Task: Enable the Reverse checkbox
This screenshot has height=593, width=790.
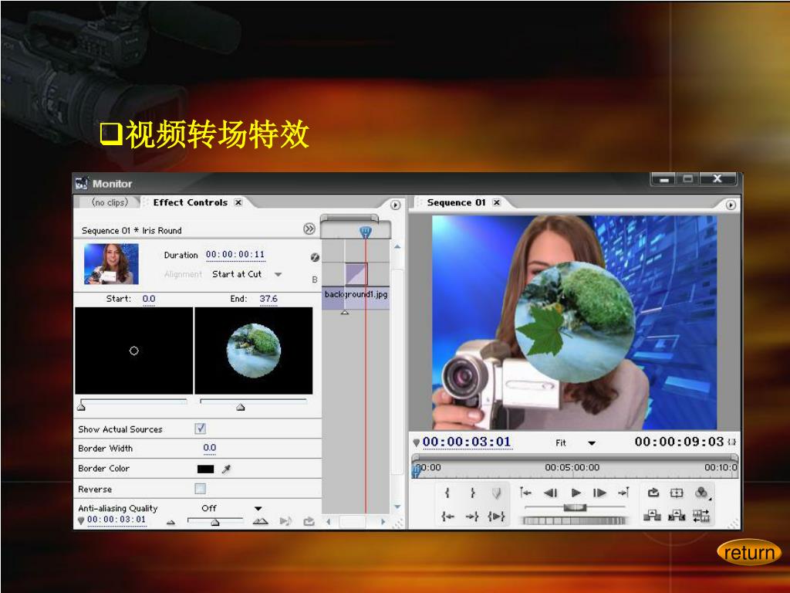Action: [200, 489]
